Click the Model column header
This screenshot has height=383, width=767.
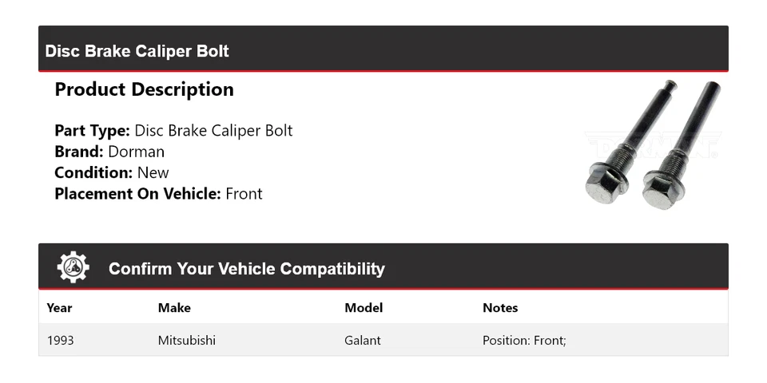(x=364, y=307)
